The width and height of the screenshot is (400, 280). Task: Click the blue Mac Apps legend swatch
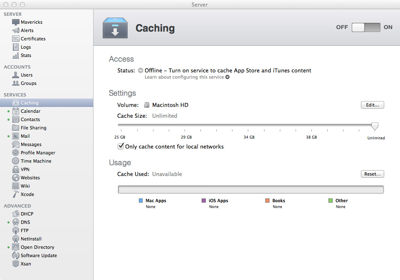141,201
